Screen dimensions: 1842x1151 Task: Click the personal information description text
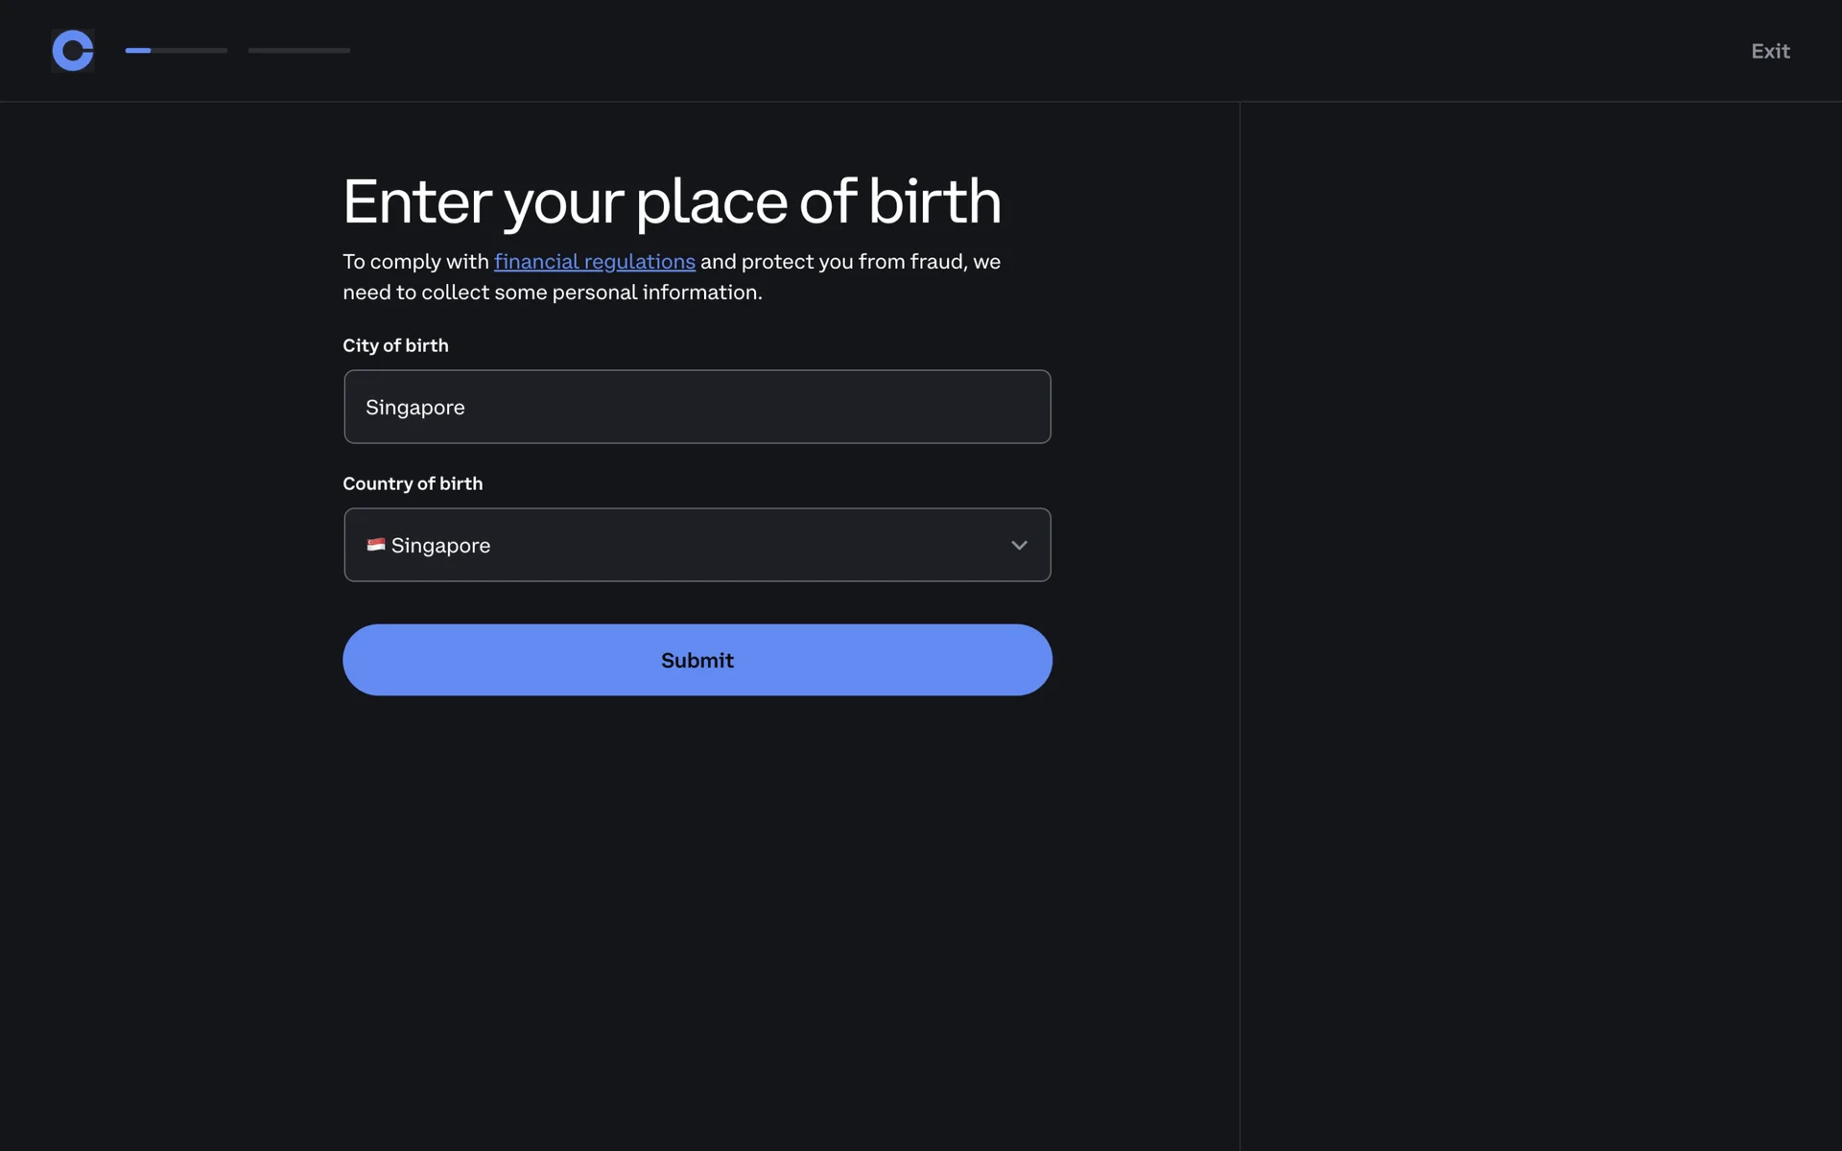tap(672, 278)
